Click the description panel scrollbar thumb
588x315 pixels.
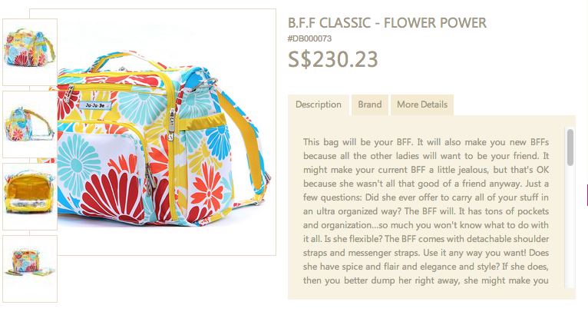570,148
